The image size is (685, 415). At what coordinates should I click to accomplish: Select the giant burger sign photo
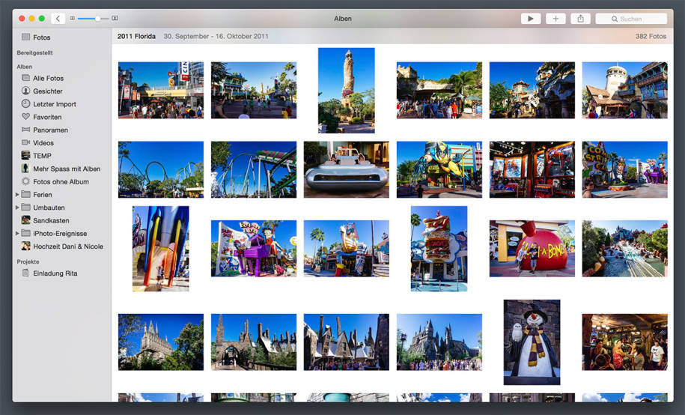439,249
